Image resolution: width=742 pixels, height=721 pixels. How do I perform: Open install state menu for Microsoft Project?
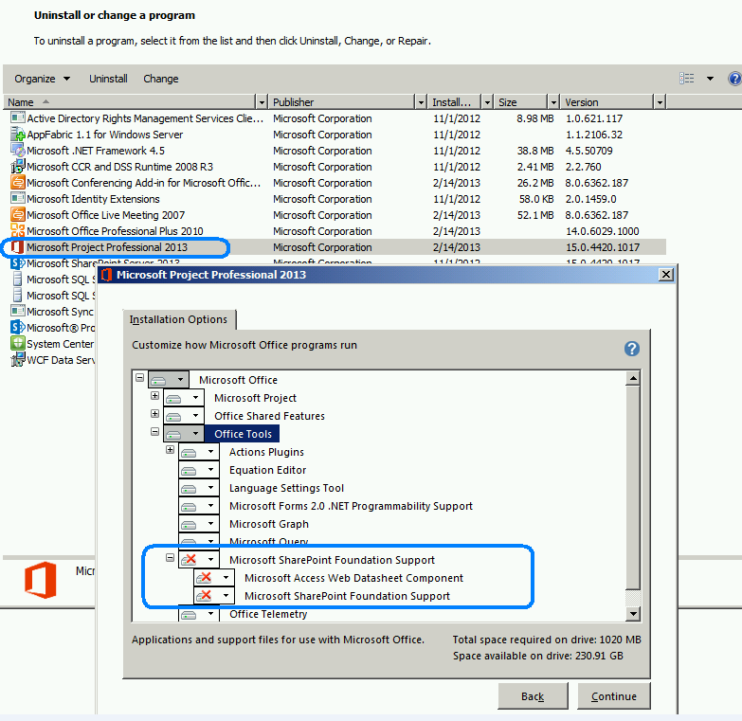(184, 398)
